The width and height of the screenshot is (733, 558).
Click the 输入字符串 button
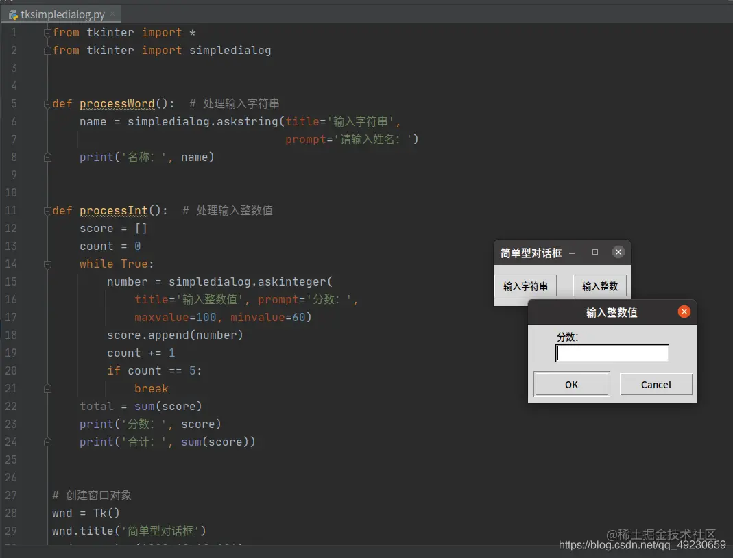tap(525, 286)
